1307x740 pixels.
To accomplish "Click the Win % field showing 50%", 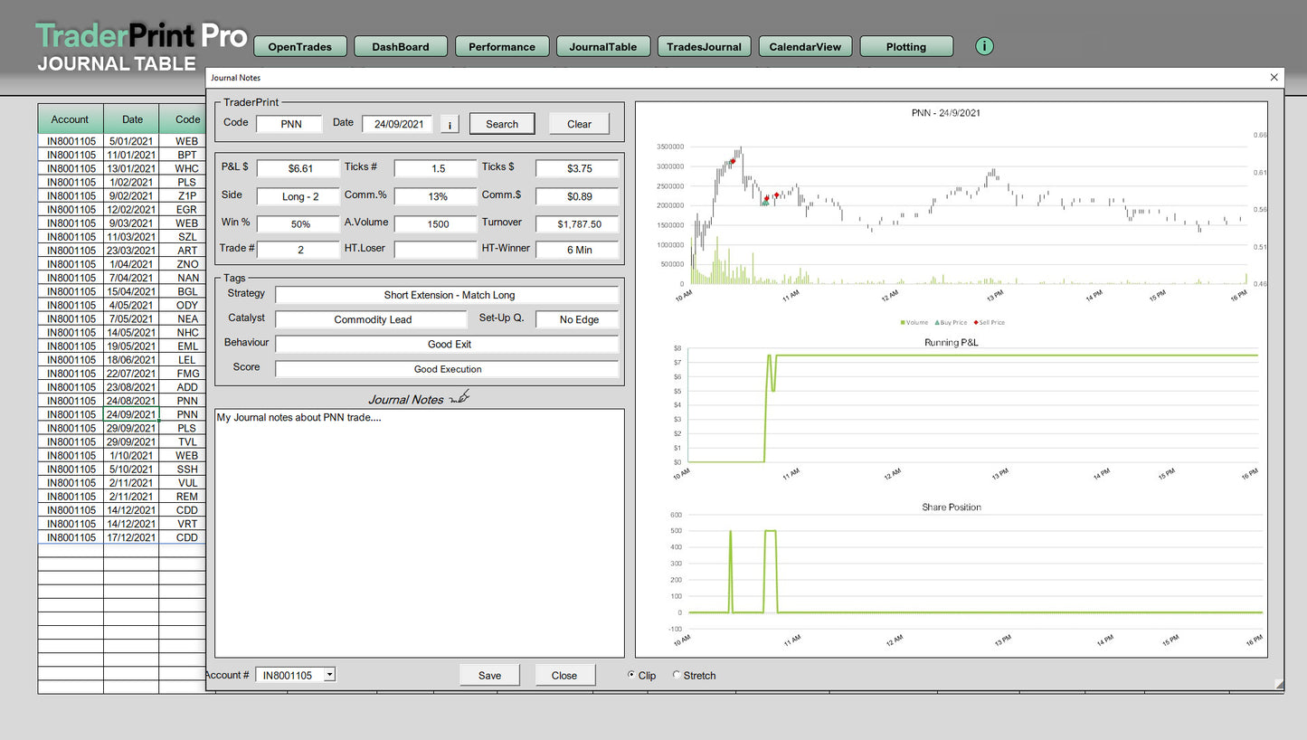I will point(299,223).
